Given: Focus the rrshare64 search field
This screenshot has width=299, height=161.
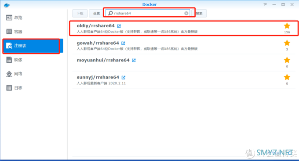Looking at the screenshot, I should [x=148, y=13].
